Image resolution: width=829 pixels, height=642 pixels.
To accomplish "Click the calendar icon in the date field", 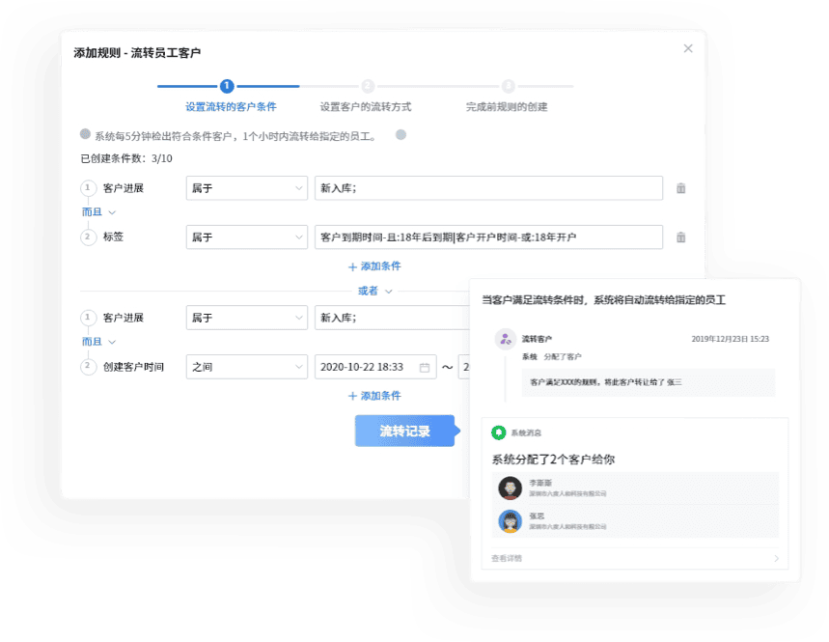I will (425, 367).
